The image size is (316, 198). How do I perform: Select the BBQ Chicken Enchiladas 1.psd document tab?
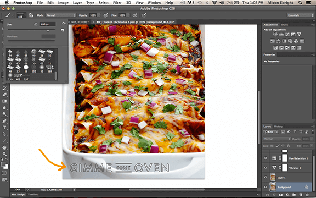click(x=134, y=21)
